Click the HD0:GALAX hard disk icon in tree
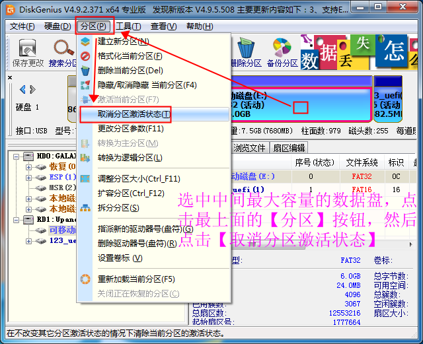Image resolution: width=423 pixels, height=344 pixels. 28,156
